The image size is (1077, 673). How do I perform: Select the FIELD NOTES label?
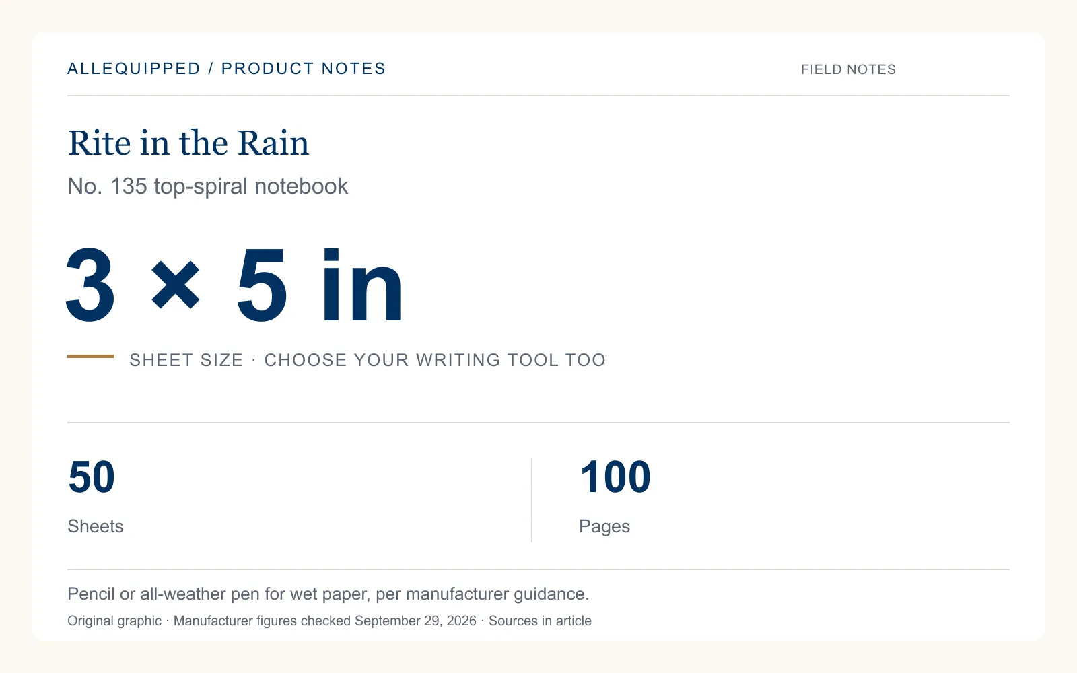tap(848, 69)
